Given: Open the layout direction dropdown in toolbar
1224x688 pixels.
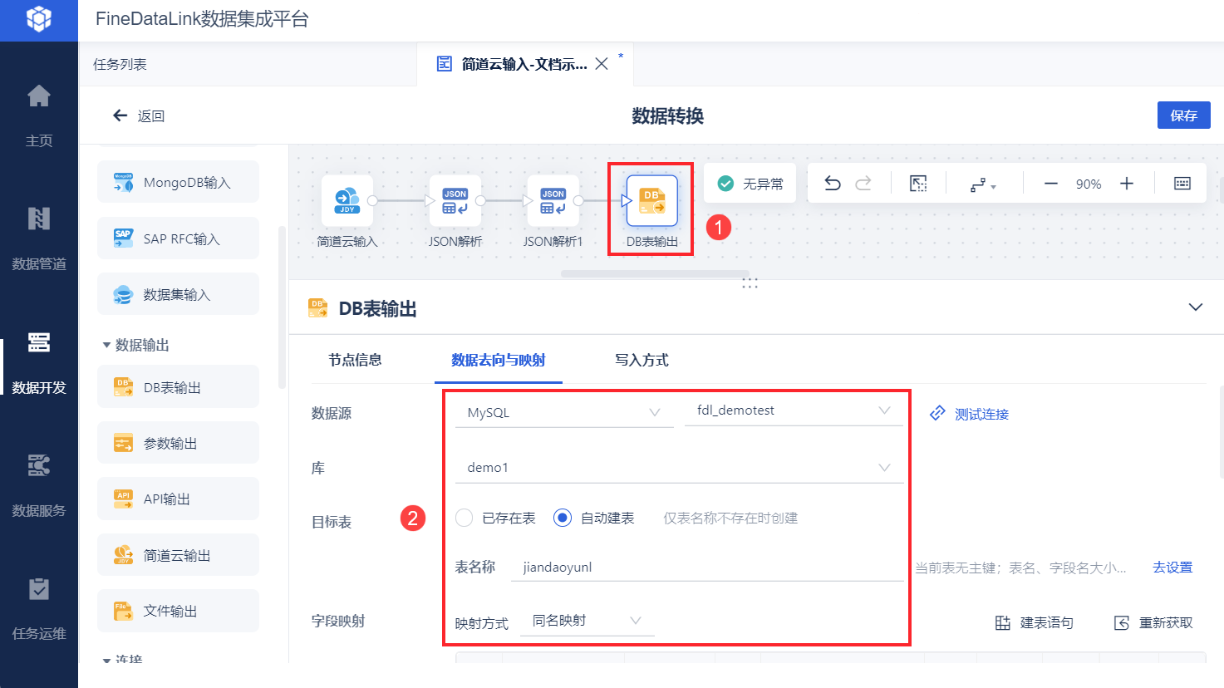Looking at the screenshot, I should pyautogui.click(x=983, y=184).
